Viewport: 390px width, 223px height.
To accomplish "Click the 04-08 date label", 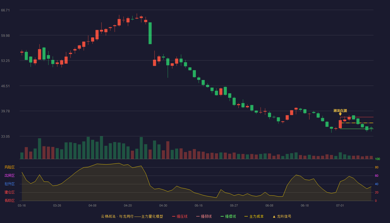I will pos(92,205).
